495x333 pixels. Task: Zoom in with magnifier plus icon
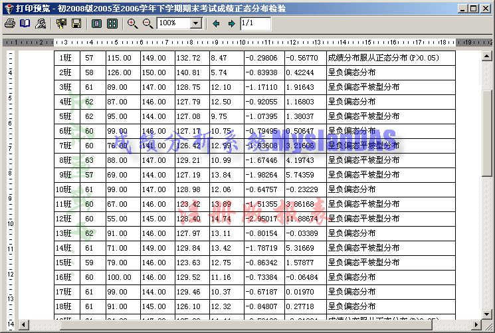coord(132,23)
